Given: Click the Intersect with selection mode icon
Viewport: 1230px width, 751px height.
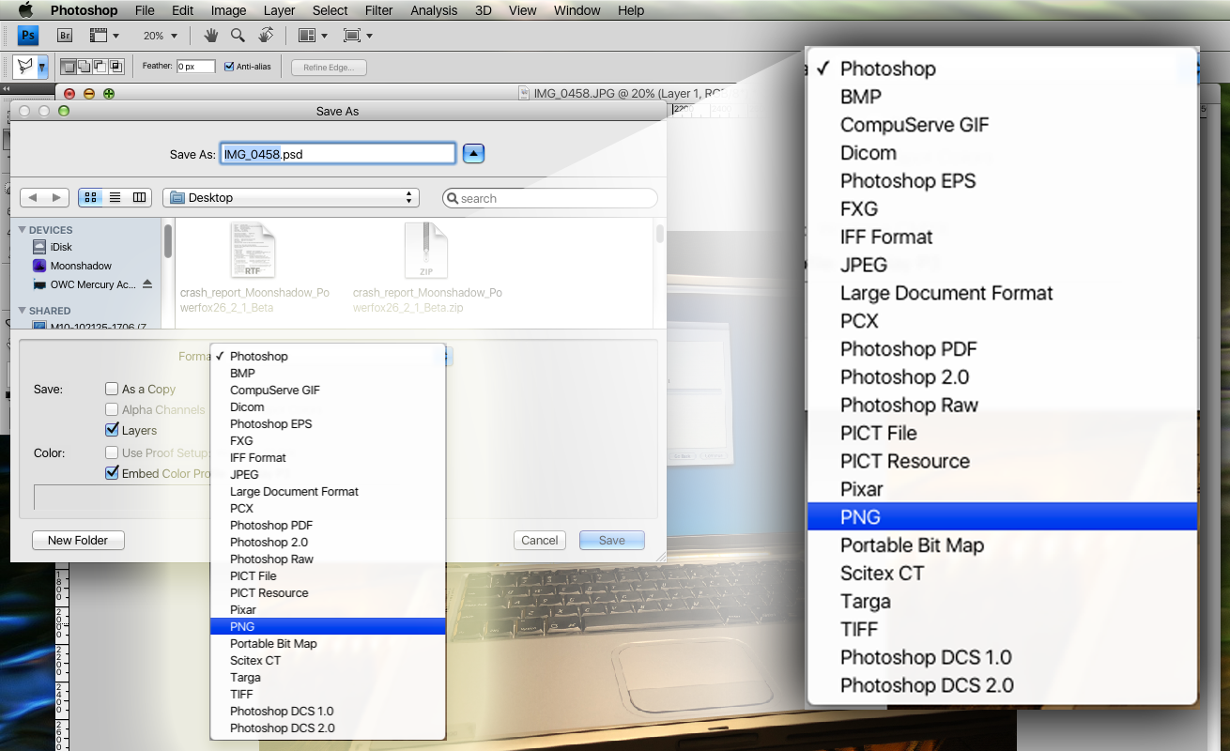Looking at the screenshot, I should [116, 67].
